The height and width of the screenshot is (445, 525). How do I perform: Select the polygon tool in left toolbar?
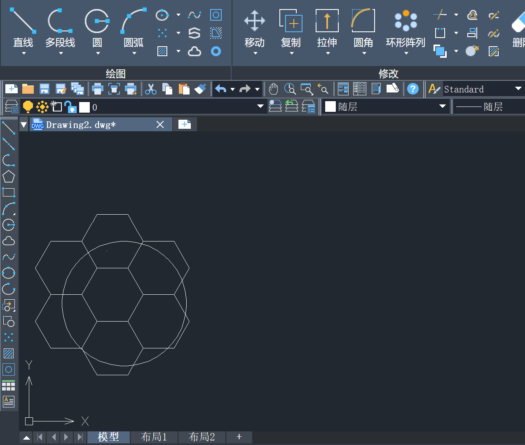coord(9,177)
